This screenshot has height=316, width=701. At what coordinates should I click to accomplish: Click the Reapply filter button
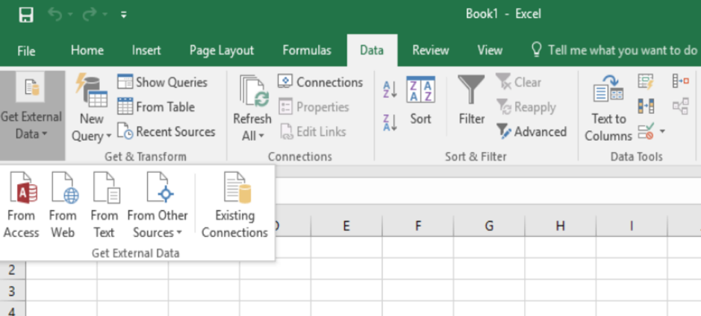pyautogui.click(x=526, y=107)
